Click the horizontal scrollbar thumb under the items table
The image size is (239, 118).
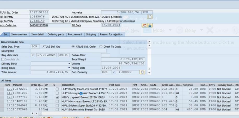(40, 113)
